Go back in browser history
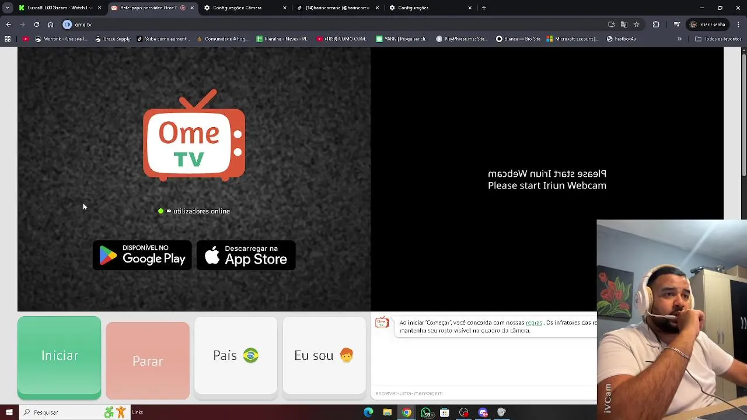This screenshot has height=420, width=747. pos(8,24)
